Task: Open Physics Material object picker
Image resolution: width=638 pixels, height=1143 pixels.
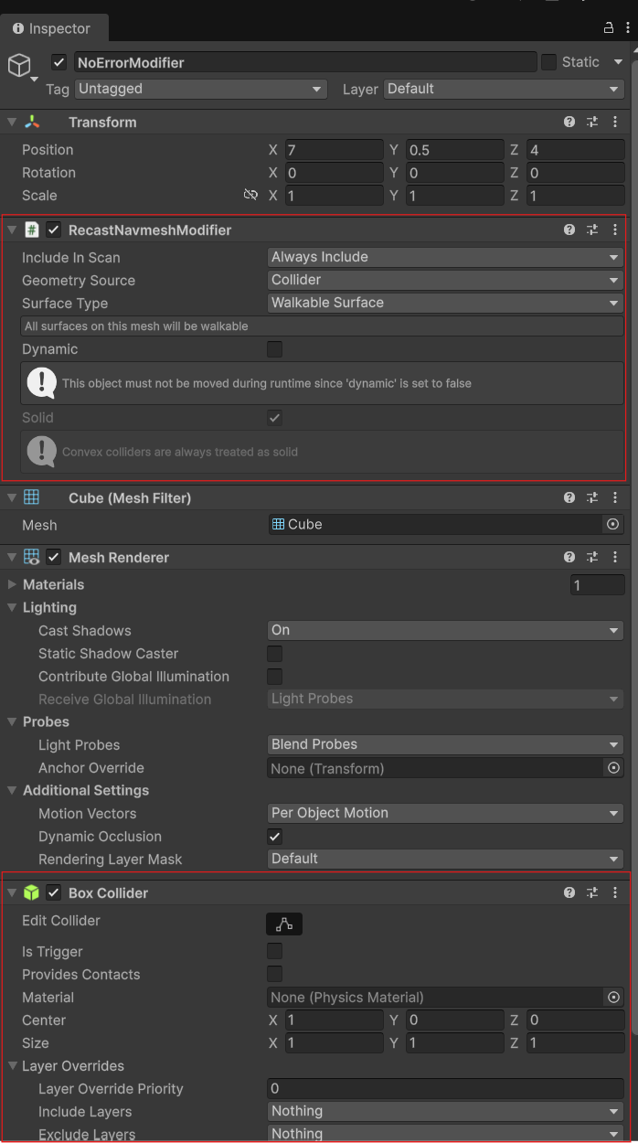Action: point(613,998)
